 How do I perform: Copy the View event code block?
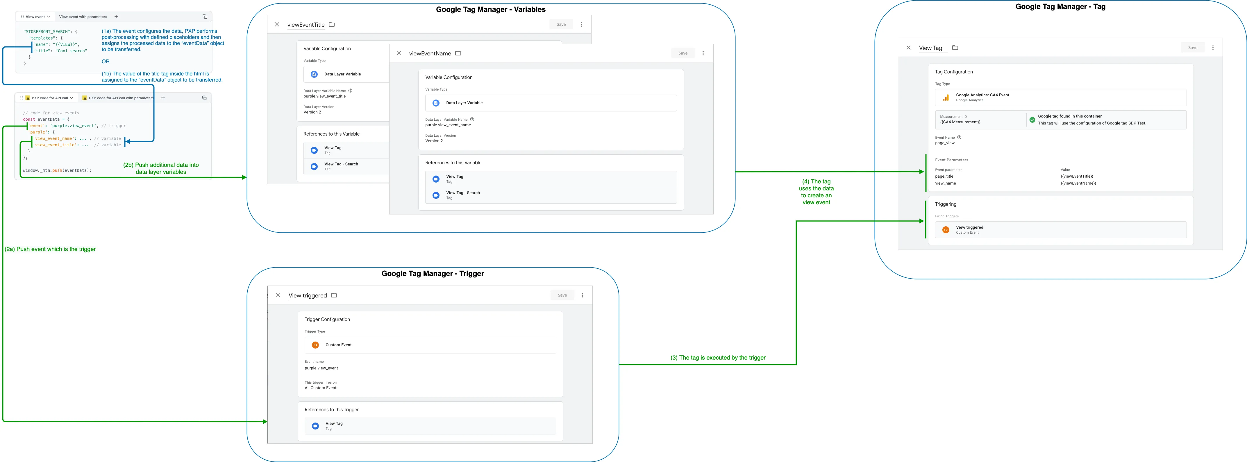click(205, 17)
